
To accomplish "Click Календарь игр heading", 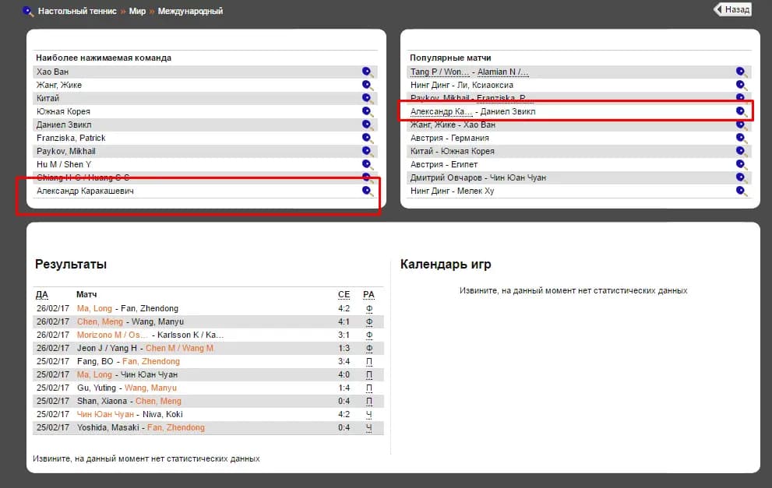I will click(446, 264).
